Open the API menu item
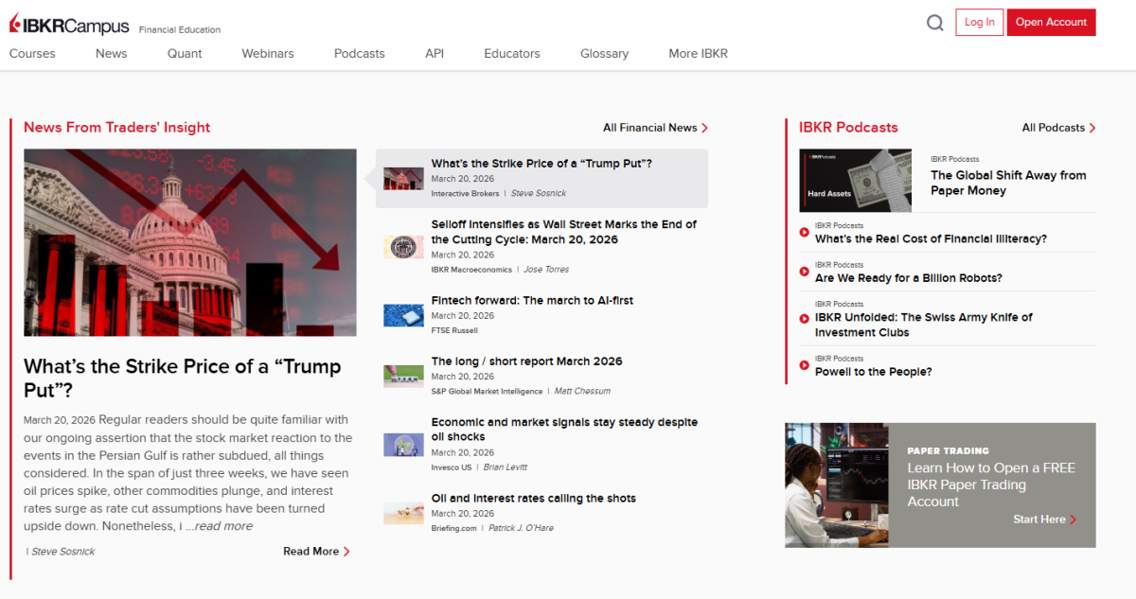Screen dimensions: 1136x599 tap(435, 53)
